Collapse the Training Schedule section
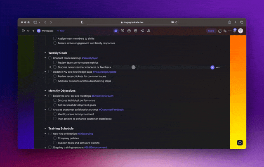The width and height of the screenshot is (264, 167). pos(45,129)
